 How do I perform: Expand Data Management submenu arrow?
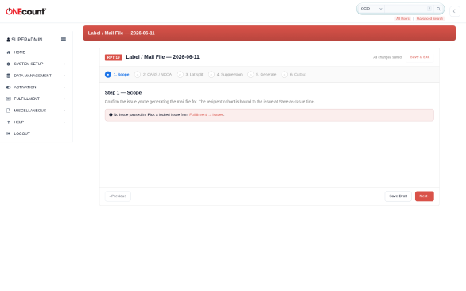[64, 76]
